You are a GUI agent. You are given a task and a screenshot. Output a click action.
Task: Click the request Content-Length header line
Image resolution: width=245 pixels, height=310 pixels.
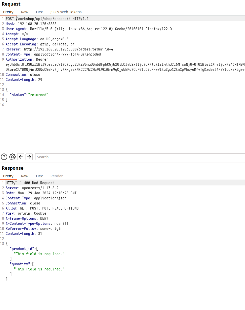[x=24, y=80]
